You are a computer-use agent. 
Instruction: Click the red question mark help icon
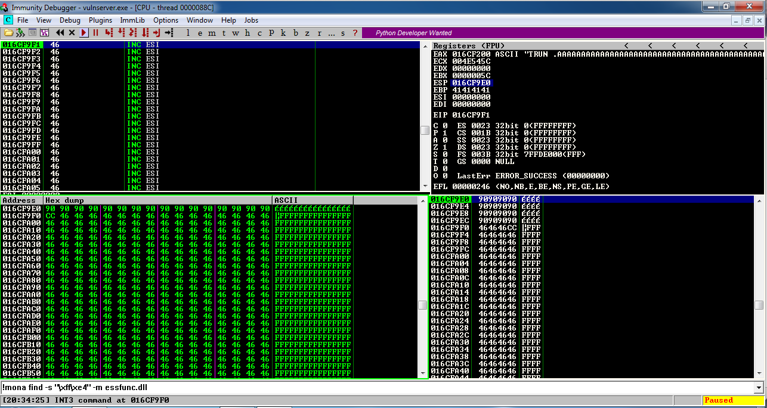(355, 33)
